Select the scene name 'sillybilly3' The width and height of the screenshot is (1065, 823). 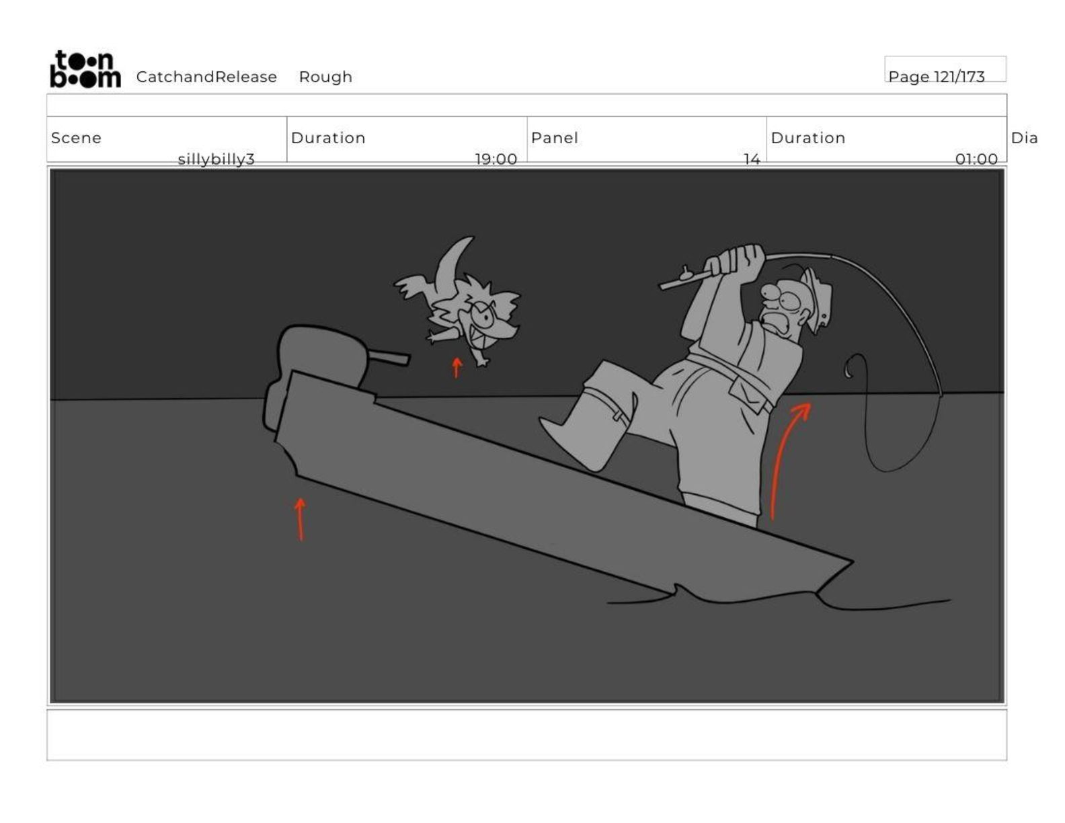216,159
